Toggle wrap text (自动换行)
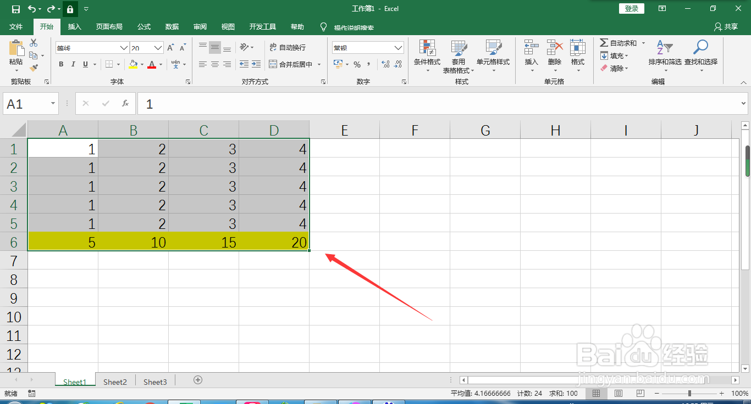Image resolution: width=751 pixels, height=404 pixels. click(288, 48)
